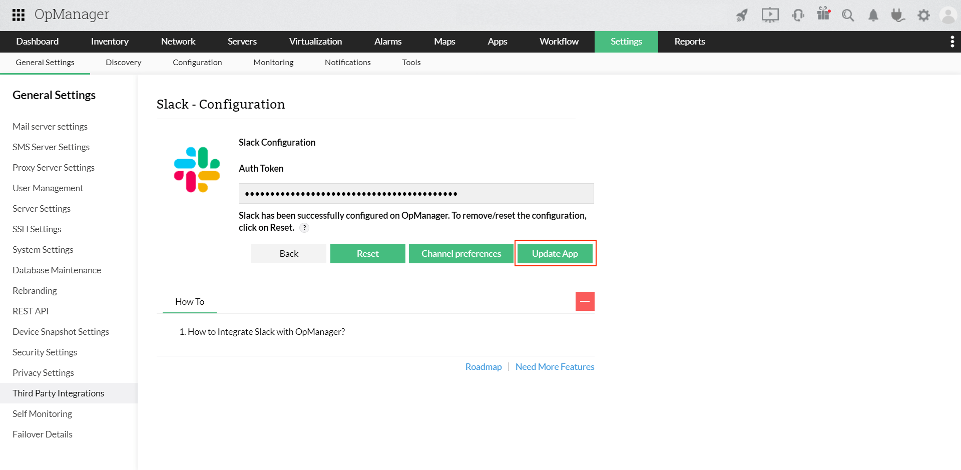The width and height of the screenshot is (961, 470).
Task: Open the video presentation monitor icon
Action: point(770,15)
